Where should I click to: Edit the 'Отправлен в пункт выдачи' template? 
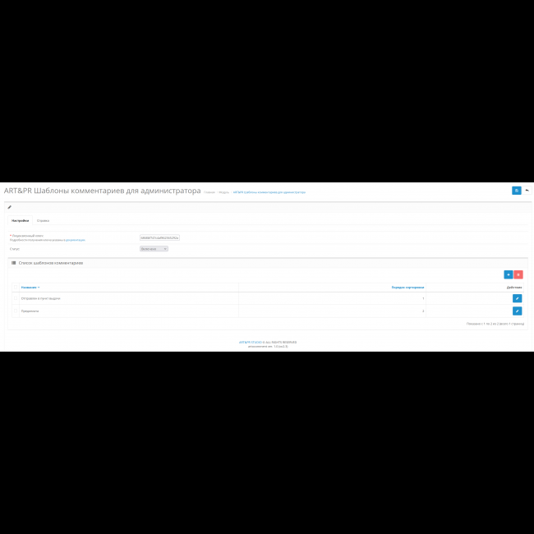tap(517, 298)
